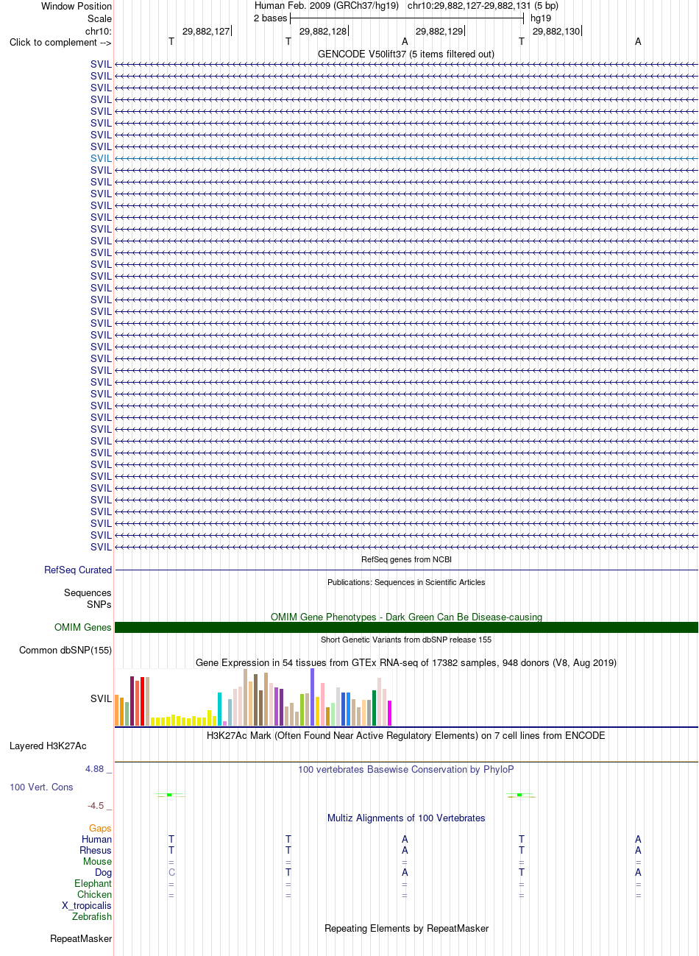The width and height of the screenshot is (699, 956).
Task: Open the 'Repeating Elements by RepeatMasker' title
Action: (406, 928)
